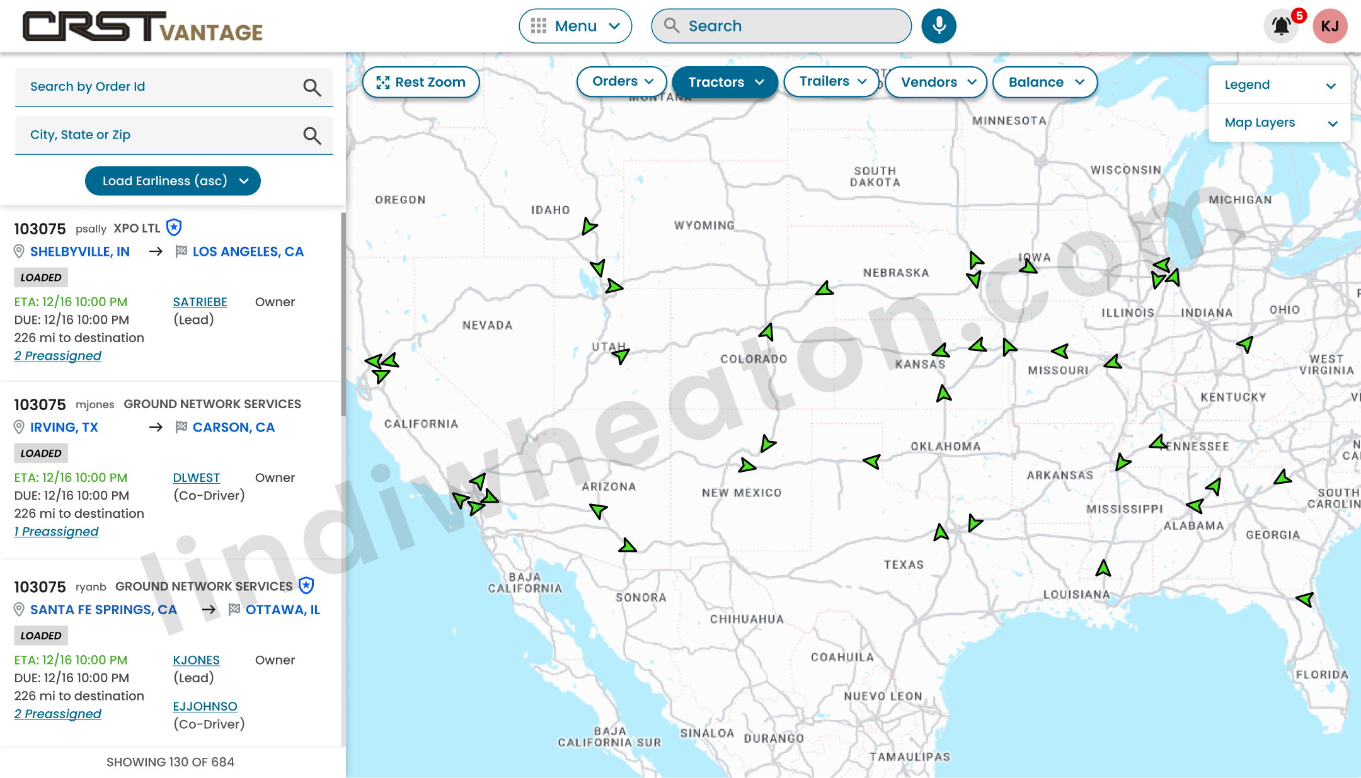Click the destination flag icon beside LOS ANGELES, CA
Image resolution: width=1361 pixels, height=778 pixels.
[x=181, y=251]
